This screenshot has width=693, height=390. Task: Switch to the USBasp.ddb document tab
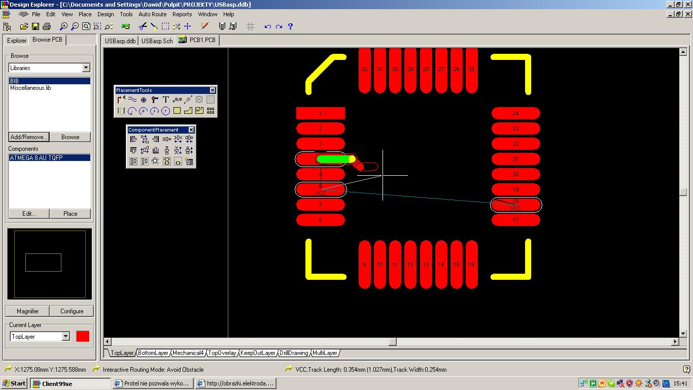(120, 41)
